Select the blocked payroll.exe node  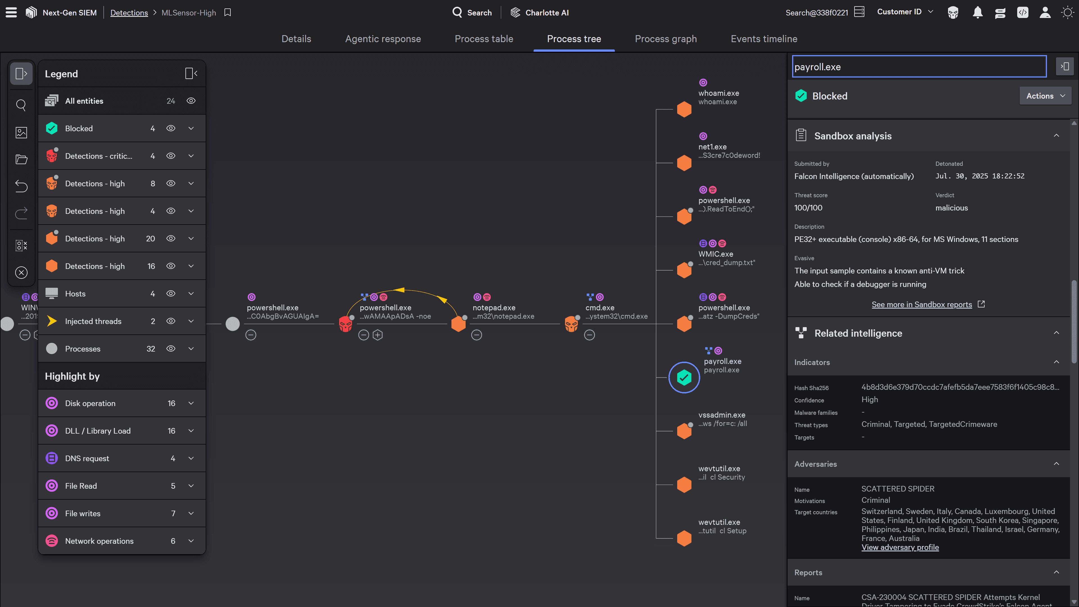pyautogui.click(x=684, y=377)
